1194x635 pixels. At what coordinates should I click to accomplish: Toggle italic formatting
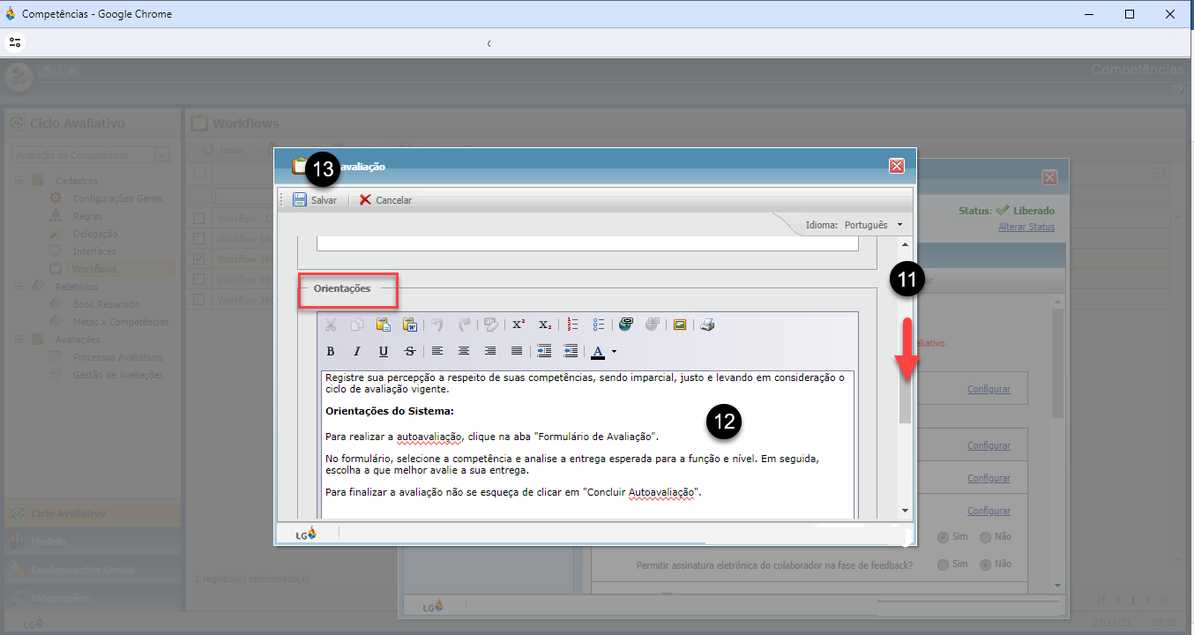357,351
